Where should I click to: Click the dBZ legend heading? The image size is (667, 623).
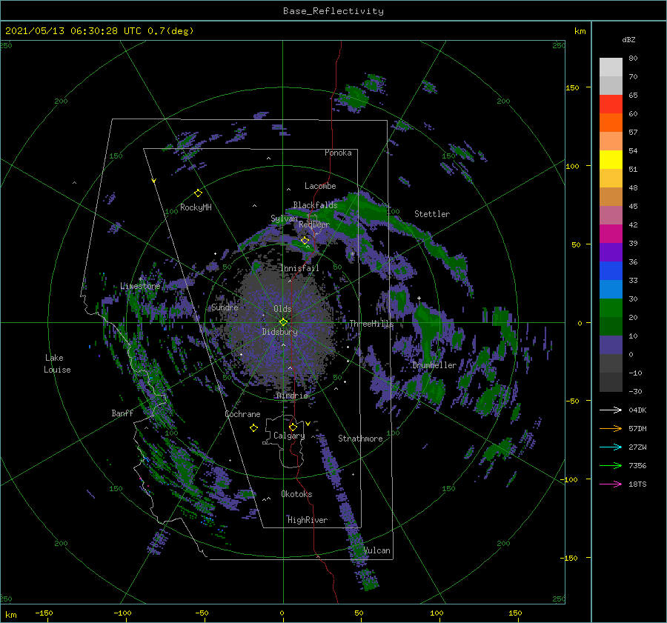point(628,39)
